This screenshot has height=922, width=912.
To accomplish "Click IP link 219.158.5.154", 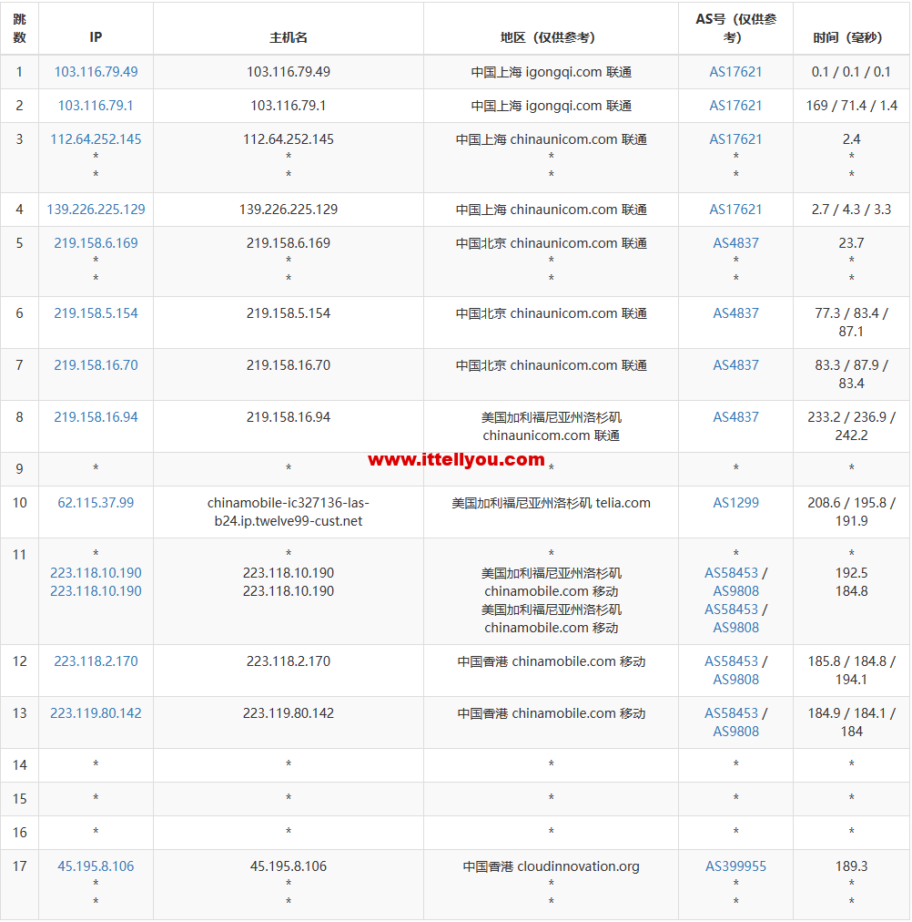I will tap(96, 313).
